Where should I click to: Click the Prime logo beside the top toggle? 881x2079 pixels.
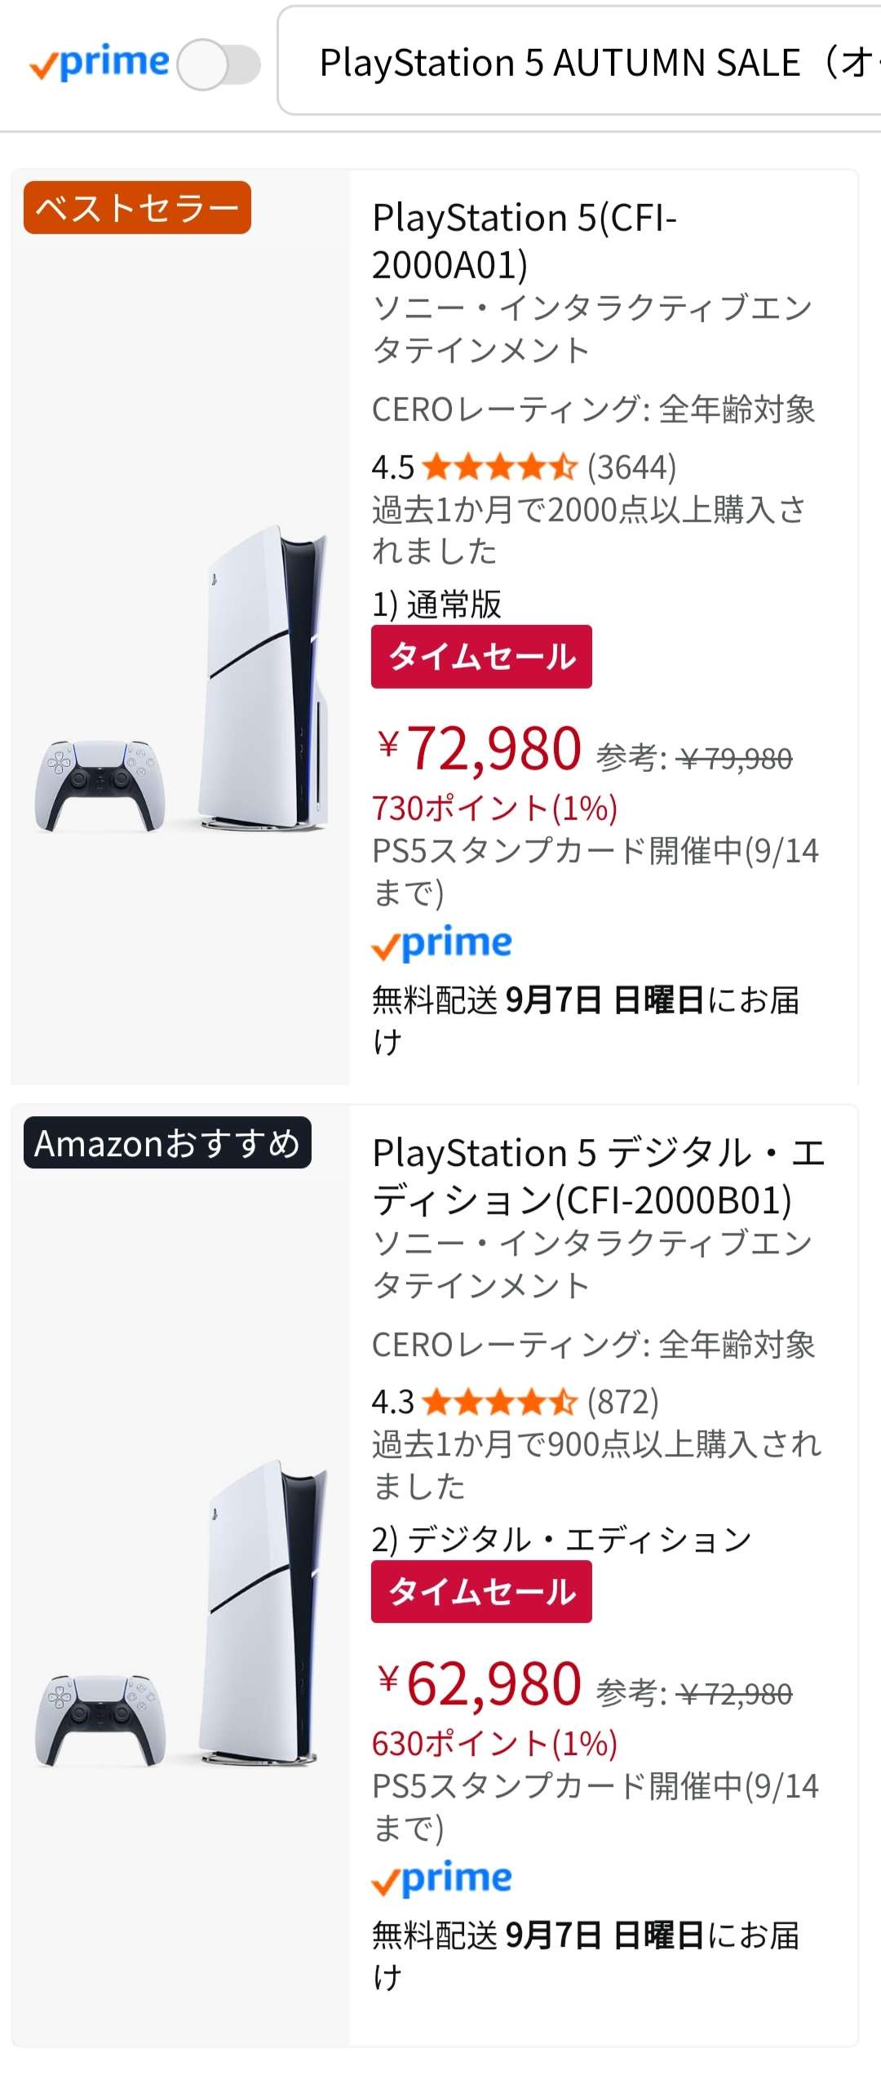point(99,64)
